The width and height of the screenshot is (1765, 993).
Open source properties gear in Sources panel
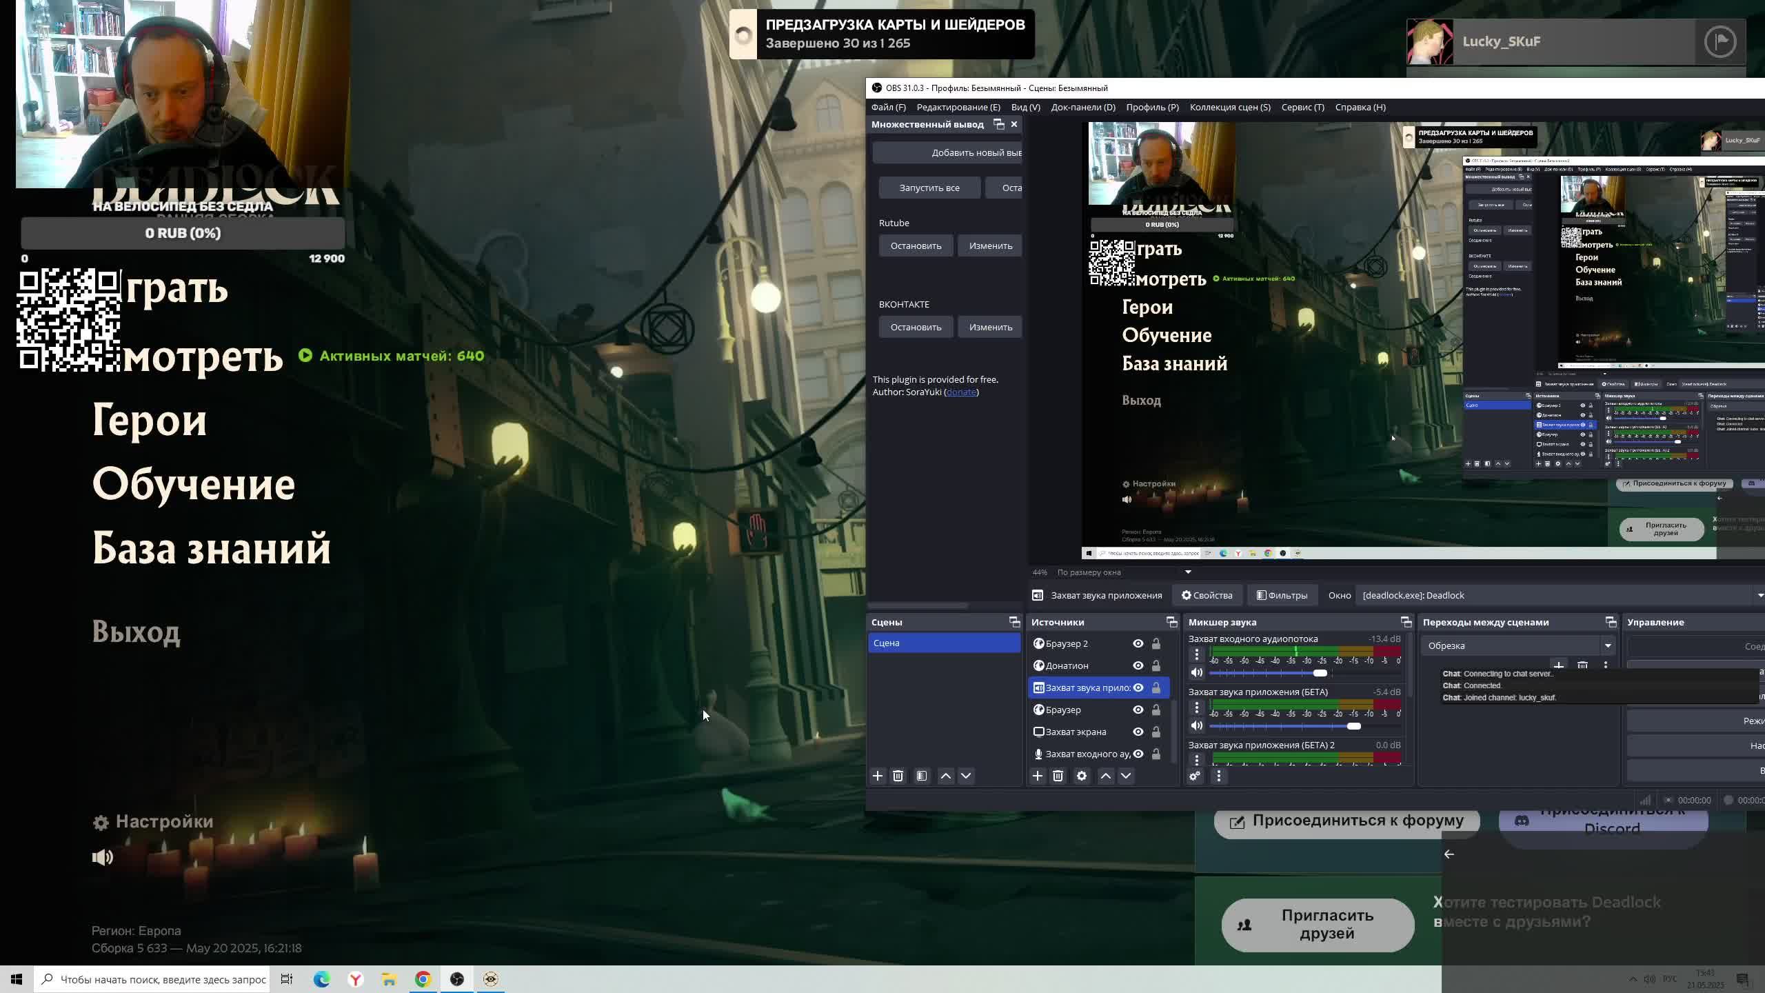[1082, 776]
